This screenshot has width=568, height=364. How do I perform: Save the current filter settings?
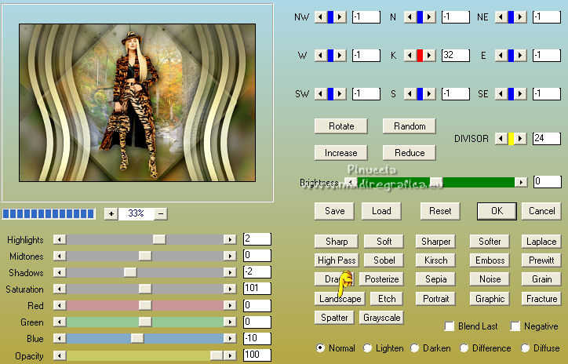pyautogui.click(x=334, y=211)
